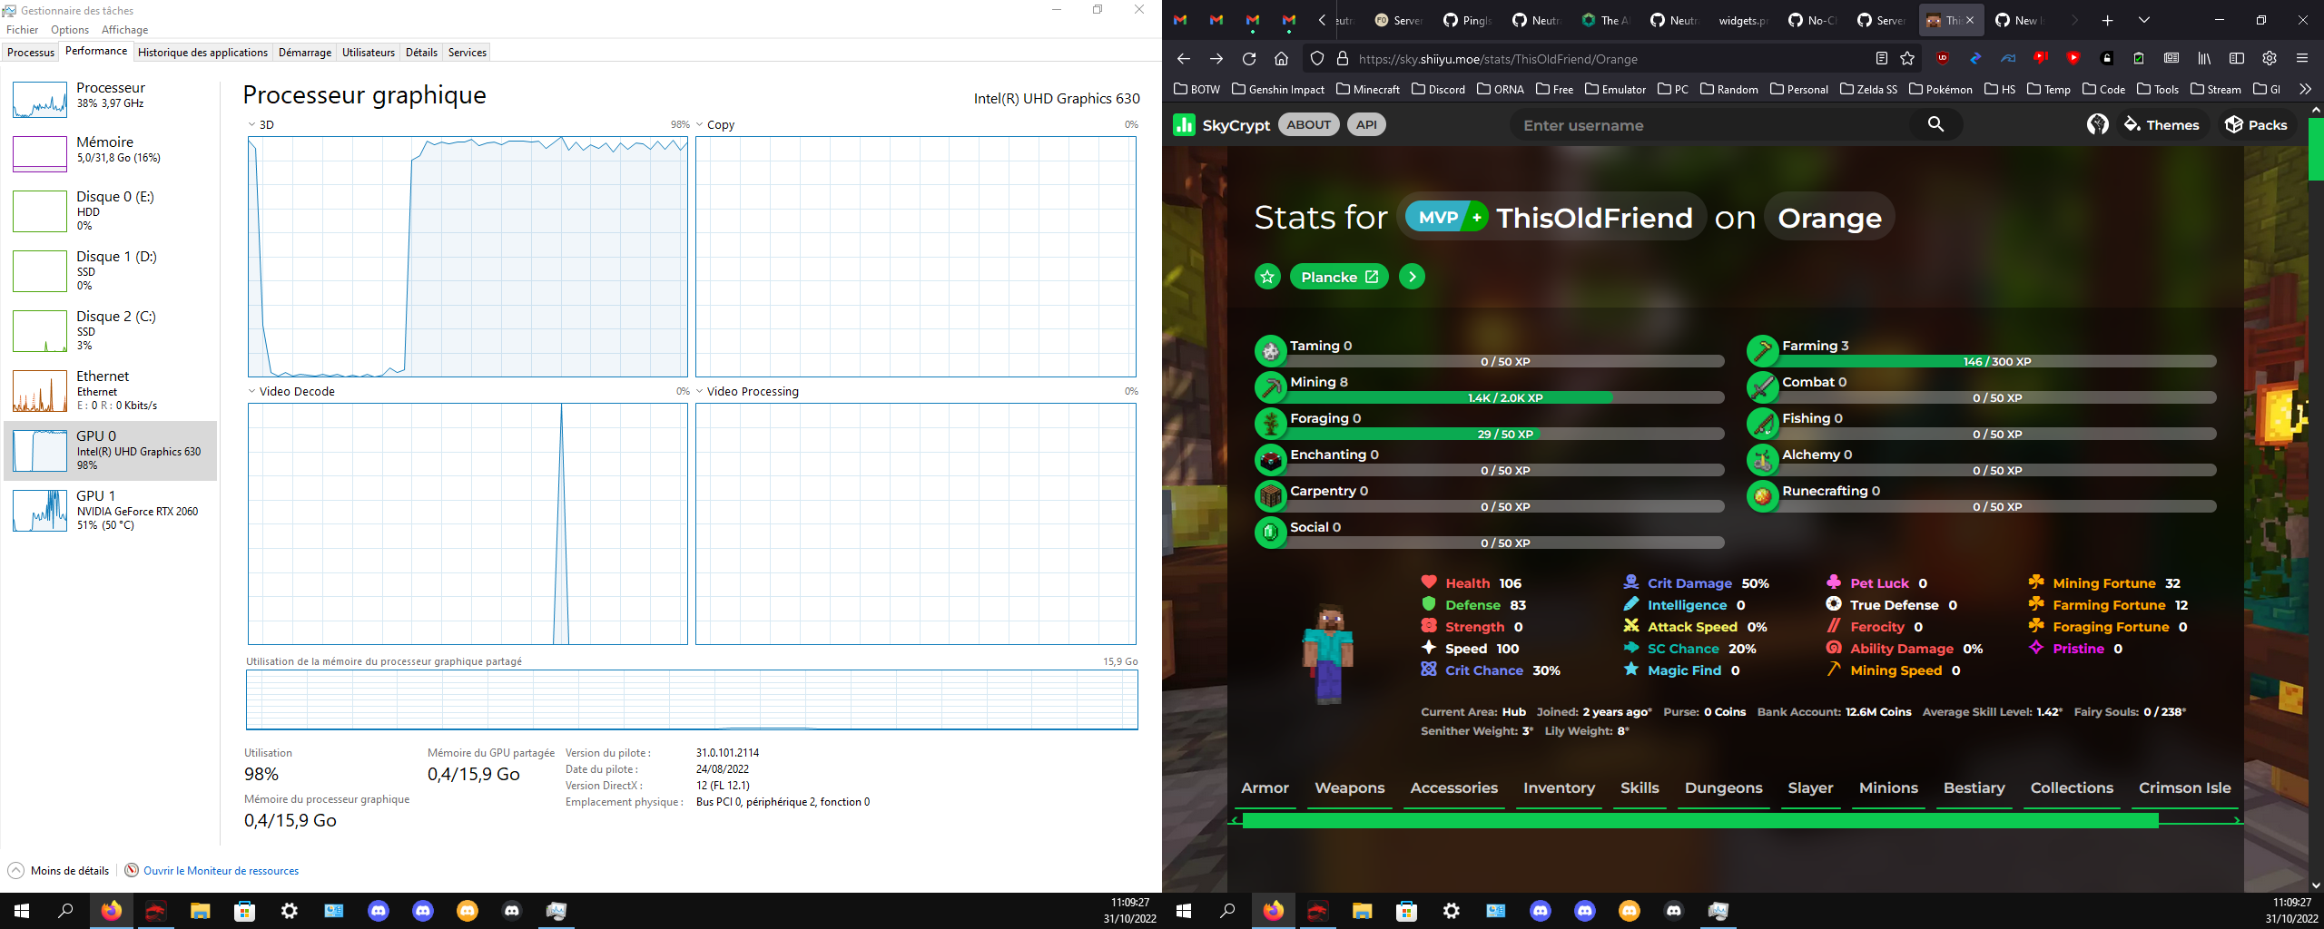This screenshot has width=2324, height=929.
Task: Select the Mémoire performance item
Action: (x=111, y=152)
